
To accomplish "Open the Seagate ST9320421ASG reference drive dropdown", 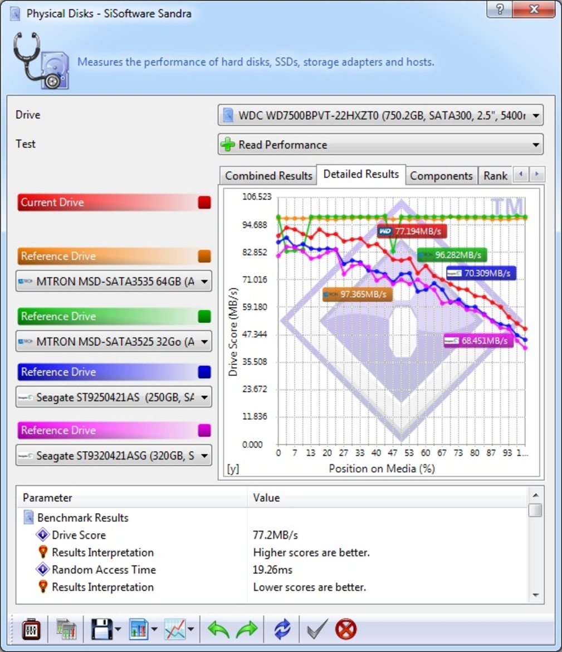I will 114,455.
